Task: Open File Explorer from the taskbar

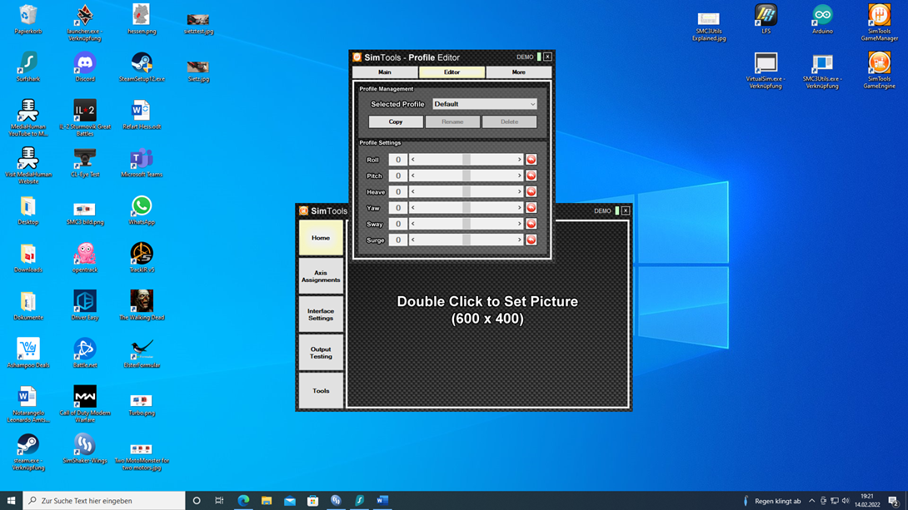Action: click(x=267, y=501)
